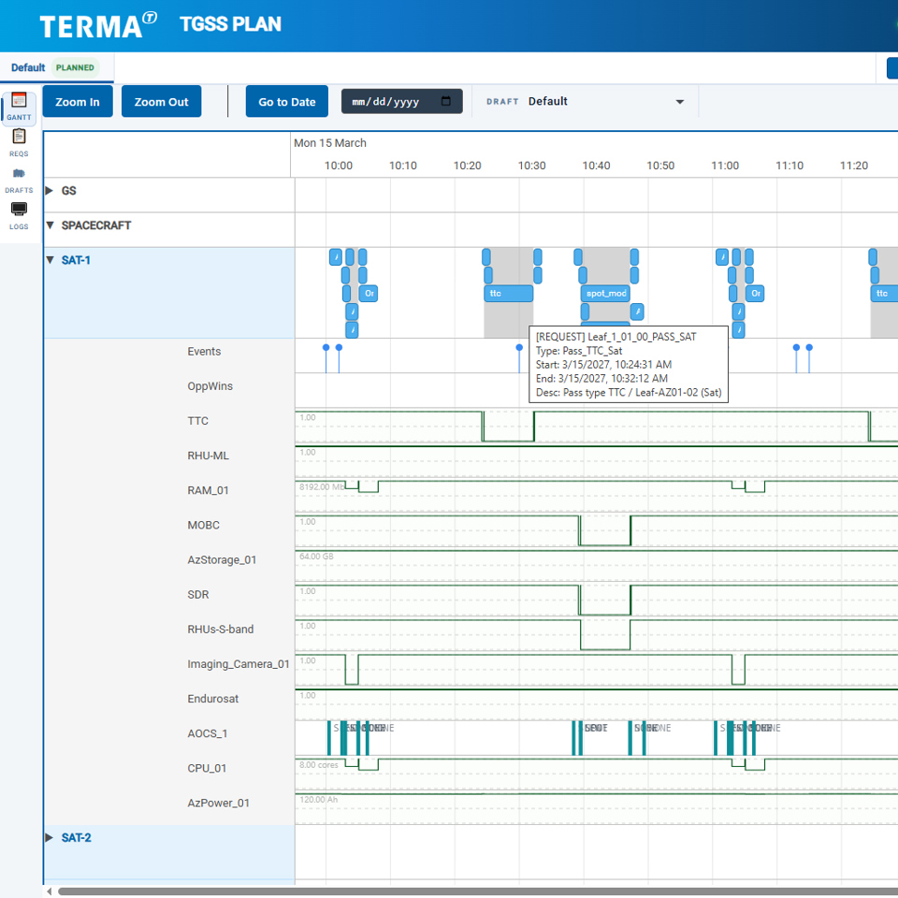Click the Zoom Out button

click(161, 101)
